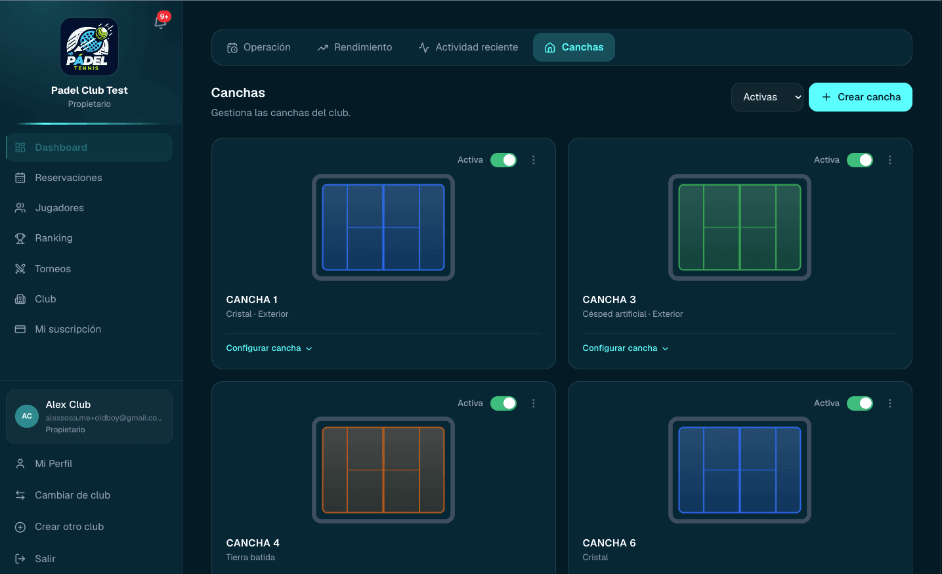This screenshot has width=942, height=574.
Task: Click the AC user avatar
Action: 27,416
